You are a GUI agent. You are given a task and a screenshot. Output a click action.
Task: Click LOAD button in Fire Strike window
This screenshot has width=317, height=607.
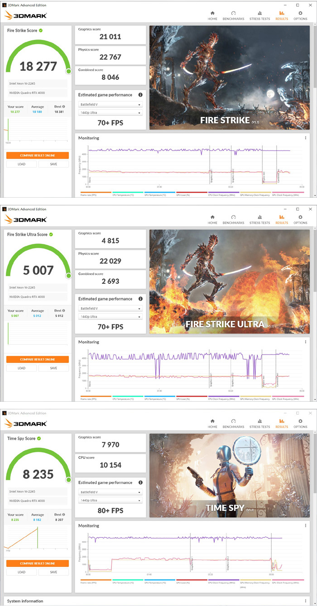[21, 164]
